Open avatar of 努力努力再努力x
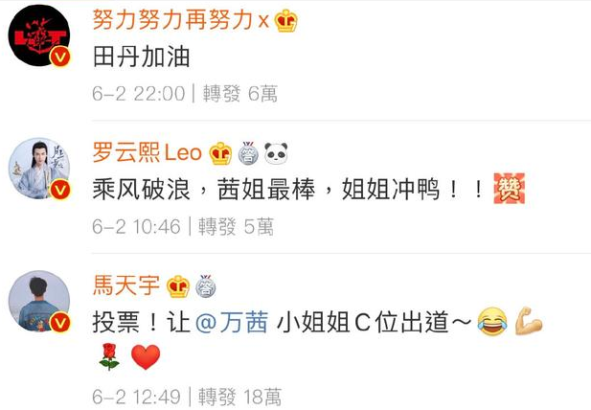 pos(39,35)
